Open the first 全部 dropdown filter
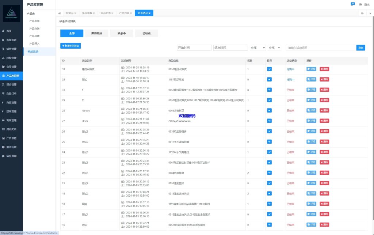The image size is (374, 235). 257,48
